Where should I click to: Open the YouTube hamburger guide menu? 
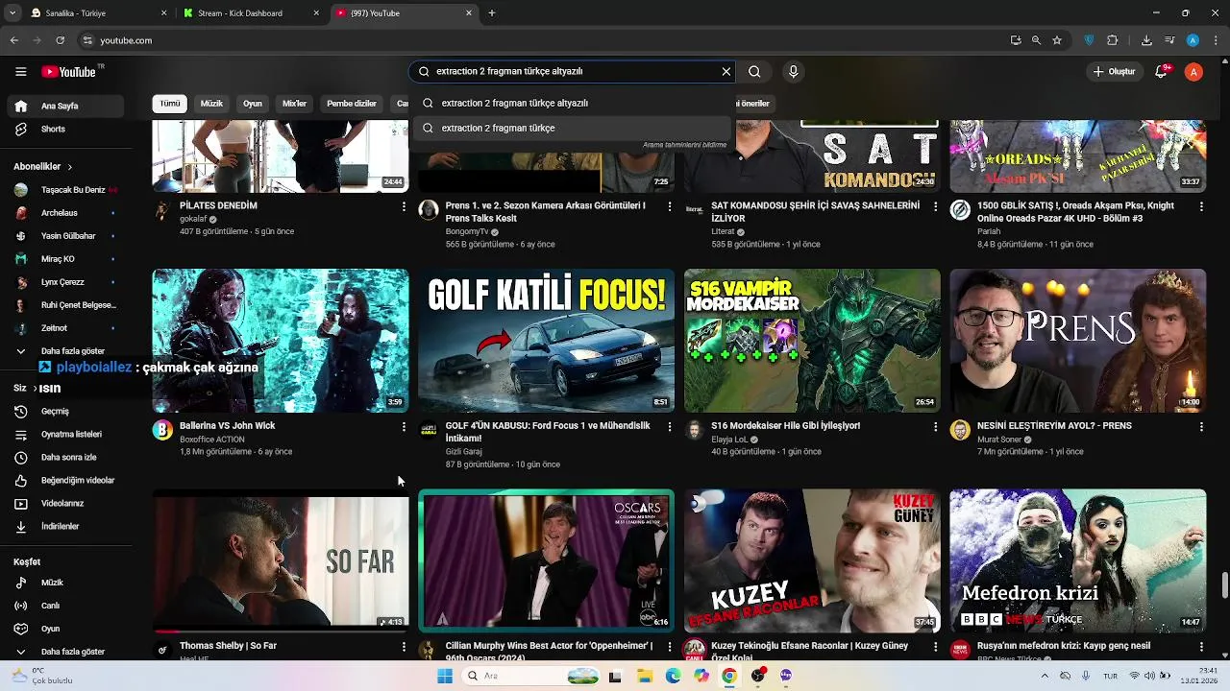pos(20,72)
